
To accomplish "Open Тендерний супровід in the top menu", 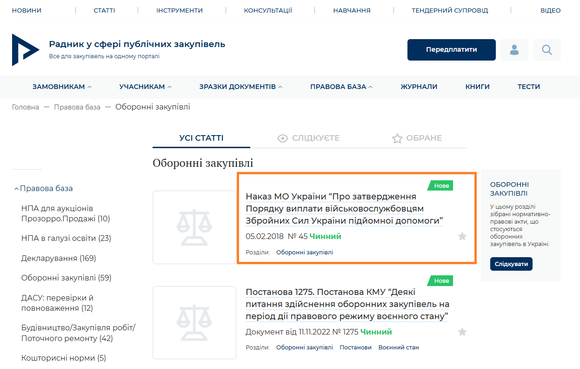I will [450, 10].
